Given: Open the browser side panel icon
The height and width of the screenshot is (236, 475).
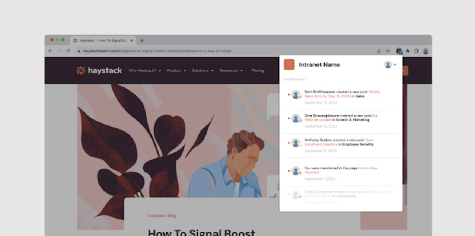Looking at the screenshot, I should 417,51.
